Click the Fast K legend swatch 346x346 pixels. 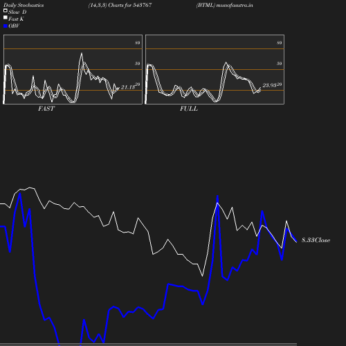click(x=6, y=17)
